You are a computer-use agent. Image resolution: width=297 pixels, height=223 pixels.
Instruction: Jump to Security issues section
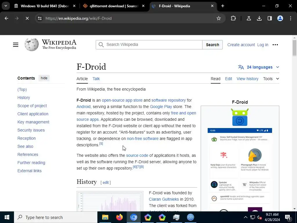[31, 130]
